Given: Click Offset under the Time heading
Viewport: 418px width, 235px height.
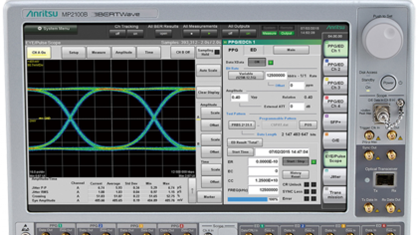Looking at the screenshot, I should [x=211, y=182].
